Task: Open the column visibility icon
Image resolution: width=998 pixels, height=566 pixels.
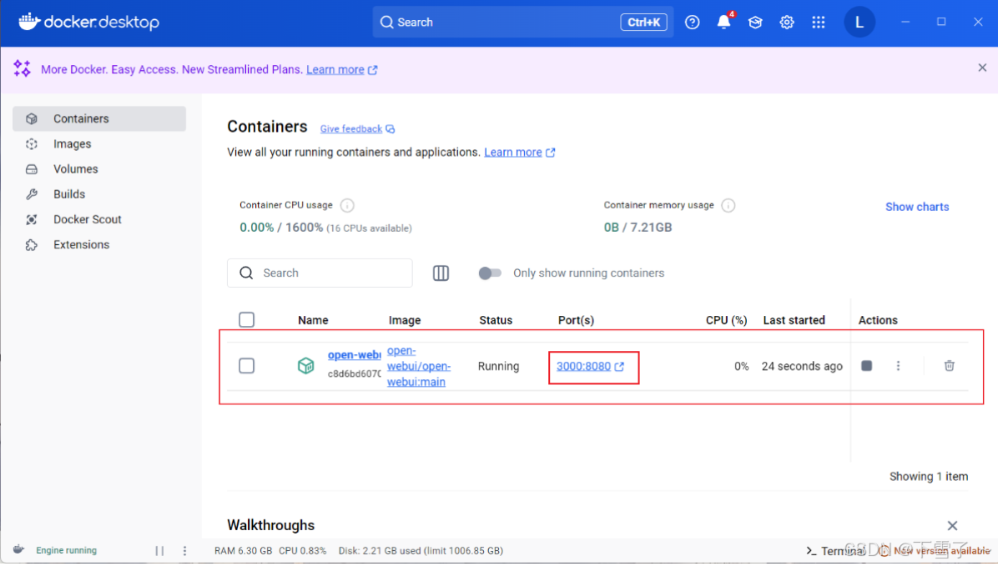Action: tap(441, 274)
